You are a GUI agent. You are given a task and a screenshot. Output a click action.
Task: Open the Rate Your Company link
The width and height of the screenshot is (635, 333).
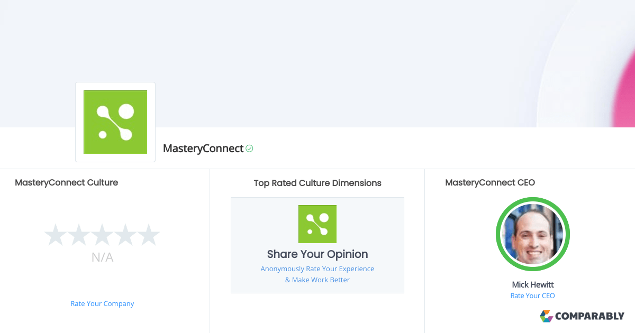102,303
